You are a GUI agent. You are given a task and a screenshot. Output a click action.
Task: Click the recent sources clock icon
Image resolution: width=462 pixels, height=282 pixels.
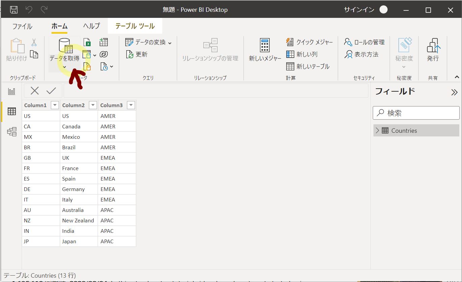(x=104, y=67)
